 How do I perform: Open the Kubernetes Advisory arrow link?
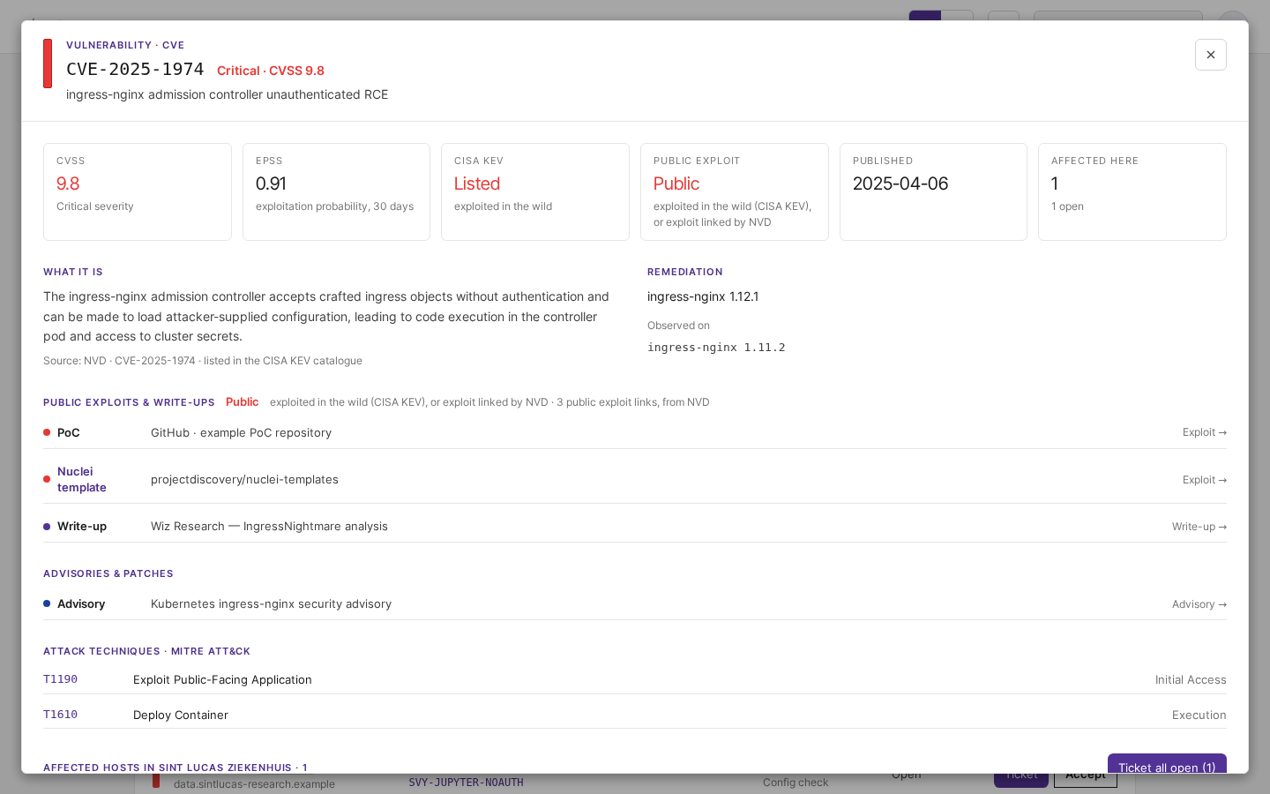click(x=1199, y=604)
